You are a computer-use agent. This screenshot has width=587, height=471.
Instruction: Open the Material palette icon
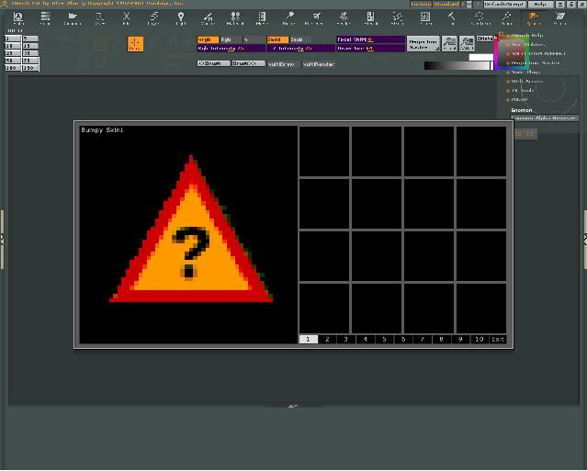tap(234, 19)
